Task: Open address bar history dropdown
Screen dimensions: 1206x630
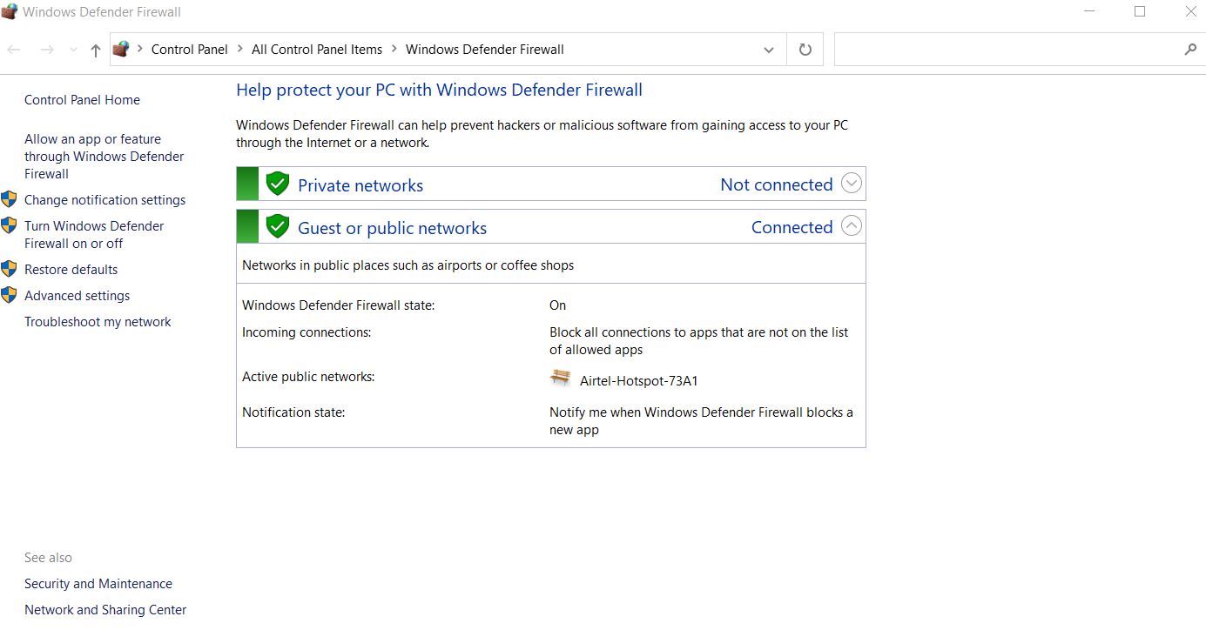Action: (x=769, y=50)
